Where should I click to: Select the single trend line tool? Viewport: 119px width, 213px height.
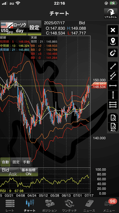click(x=113, y=67)
